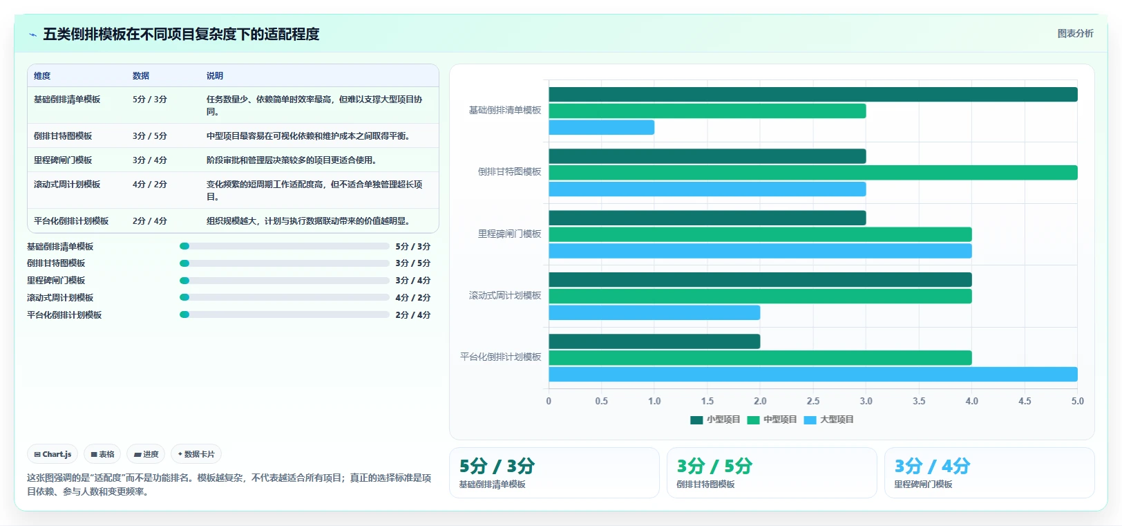Click progress bar for 基础倒排清单模板
This screenshot has width=1122, height=526.
pos(284,246)
